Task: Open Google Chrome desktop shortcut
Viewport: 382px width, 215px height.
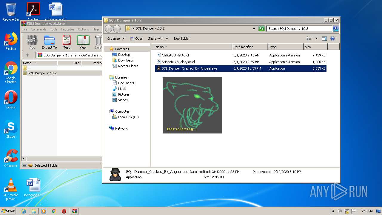Action: click(x=11, y=72)
